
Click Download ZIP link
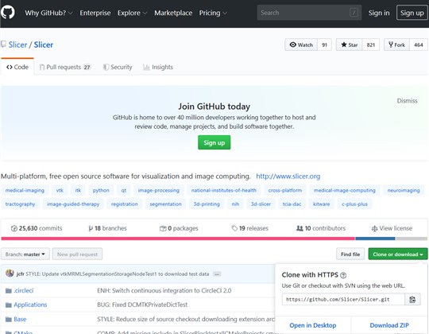[389, 325]
